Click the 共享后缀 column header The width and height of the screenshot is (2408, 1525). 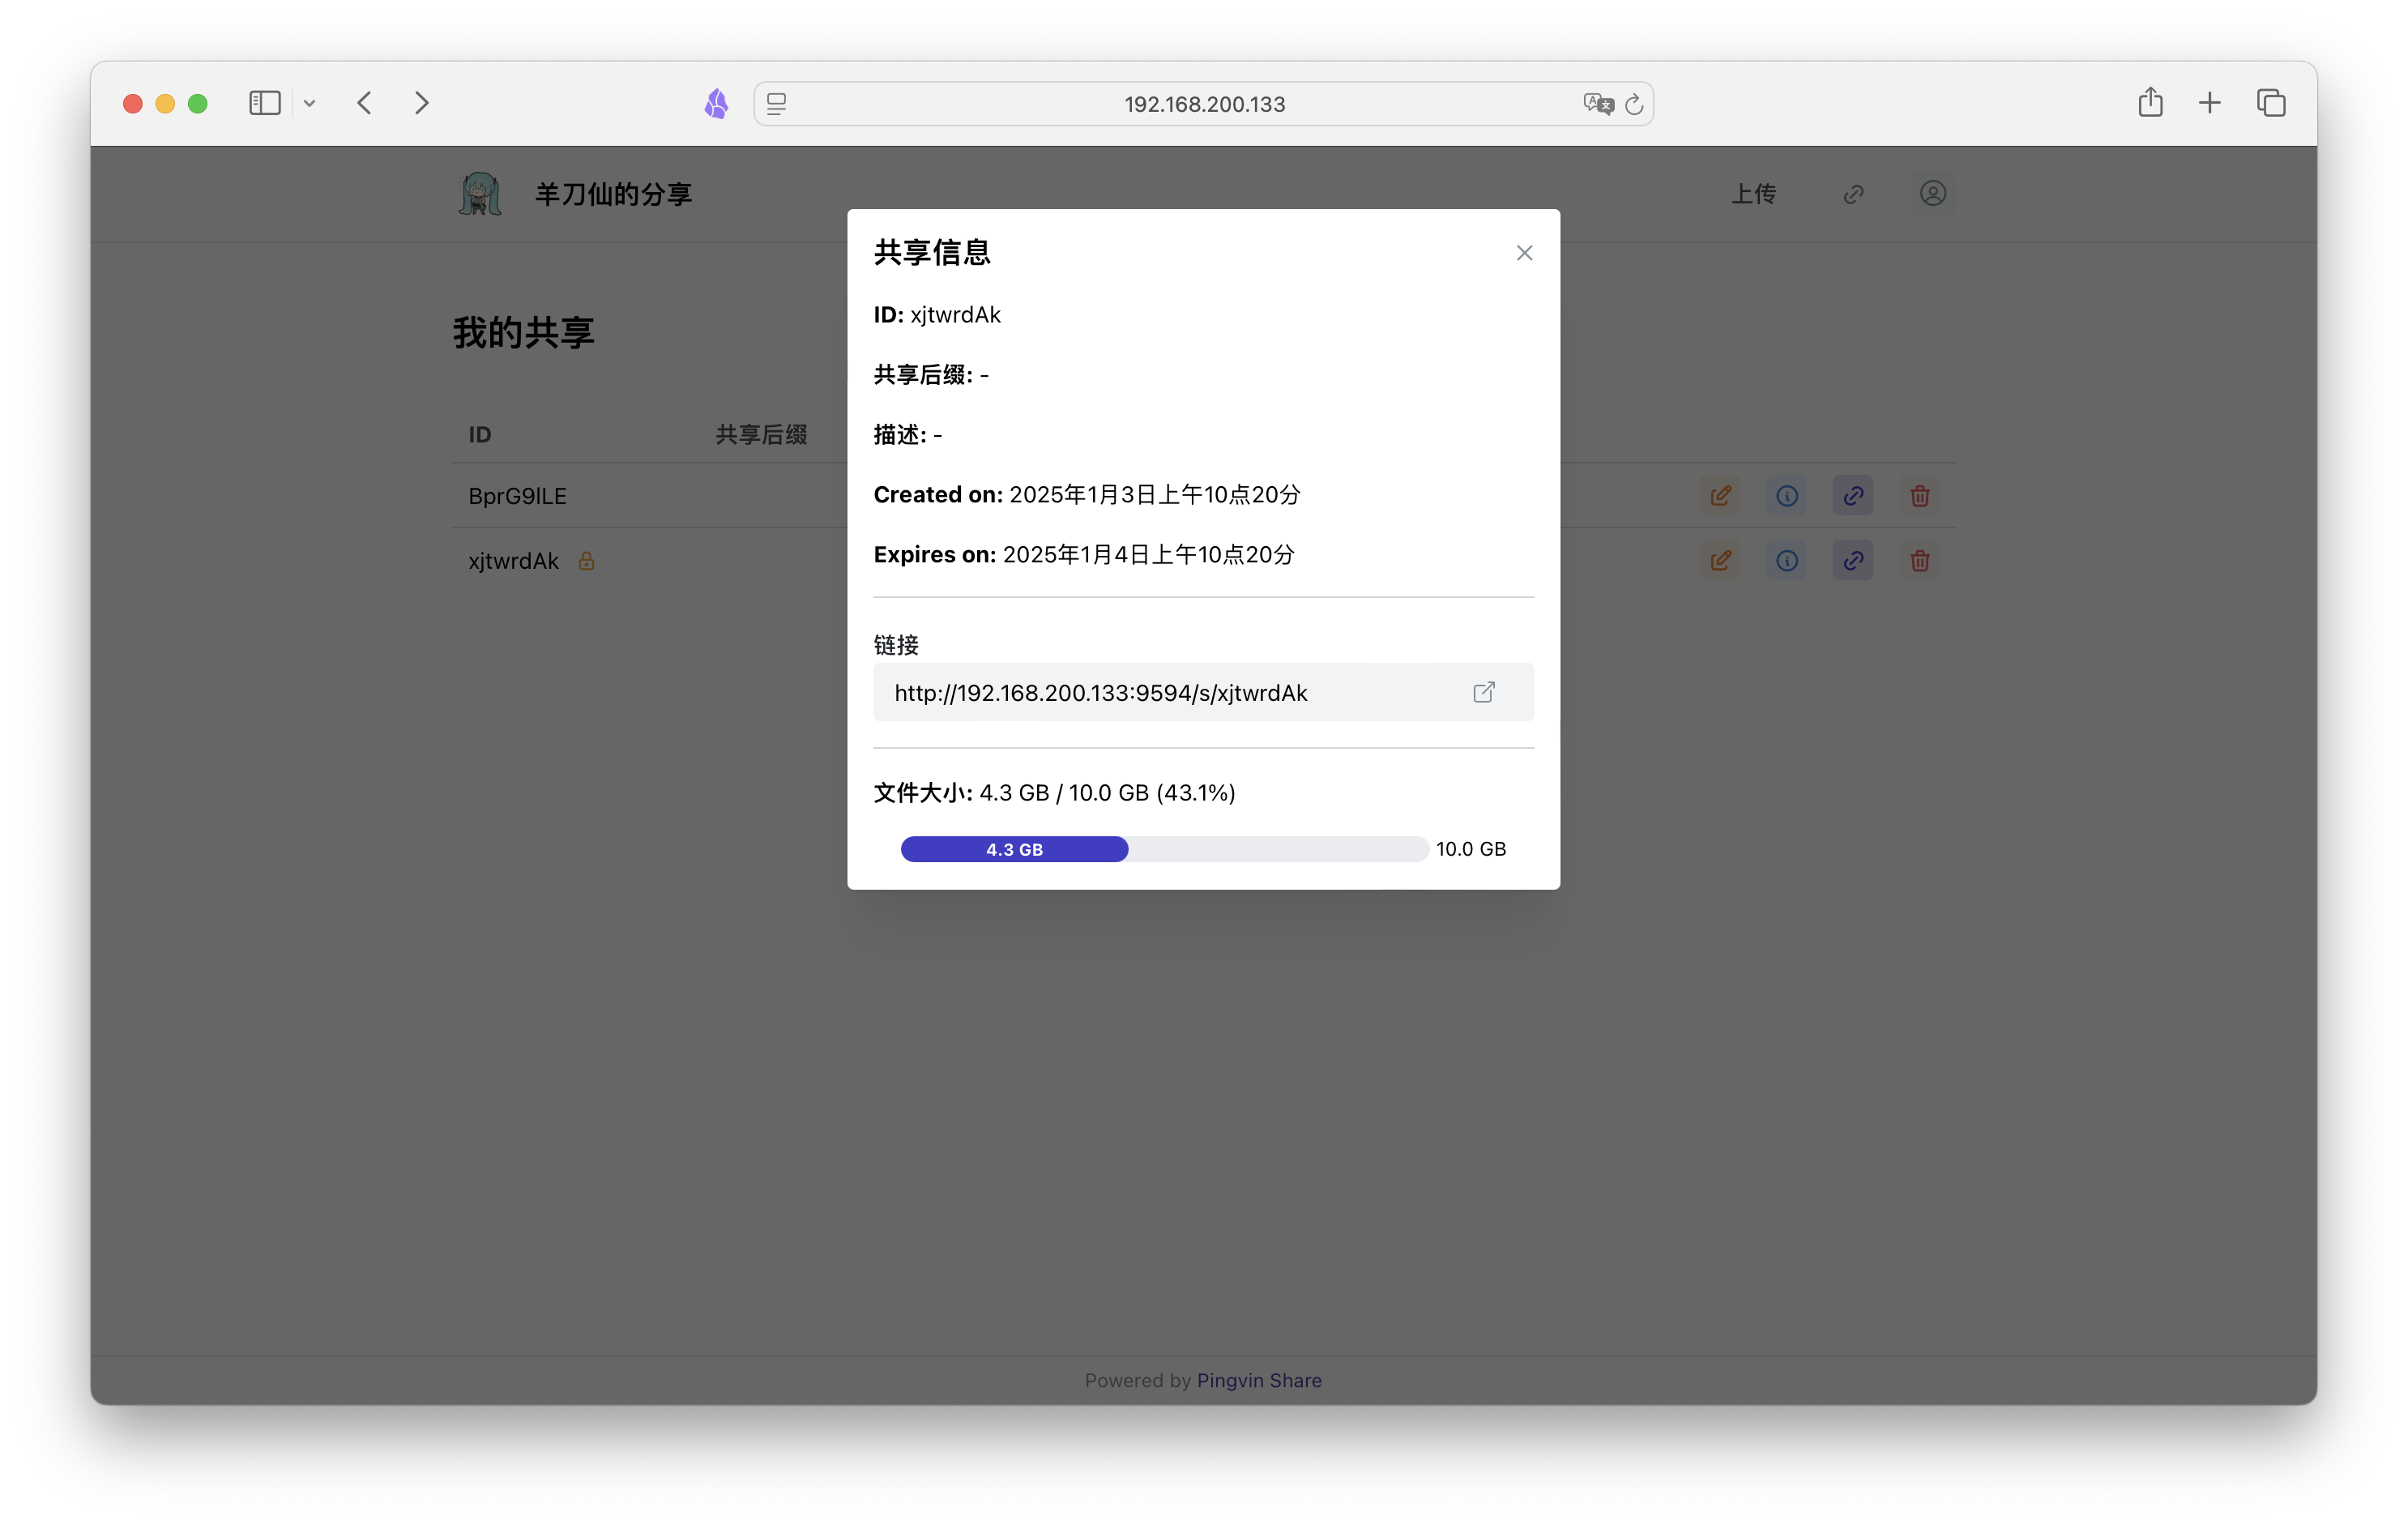pyautogui.click(x=761, y=434)
